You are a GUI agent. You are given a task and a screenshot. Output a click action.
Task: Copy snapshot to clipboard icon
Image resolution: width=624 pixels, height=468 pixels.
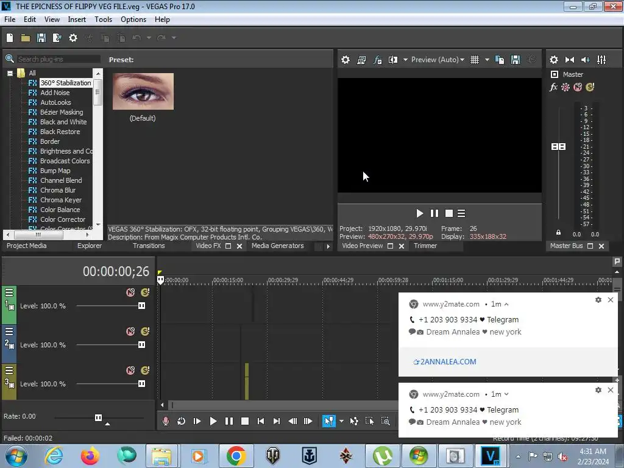500,60
